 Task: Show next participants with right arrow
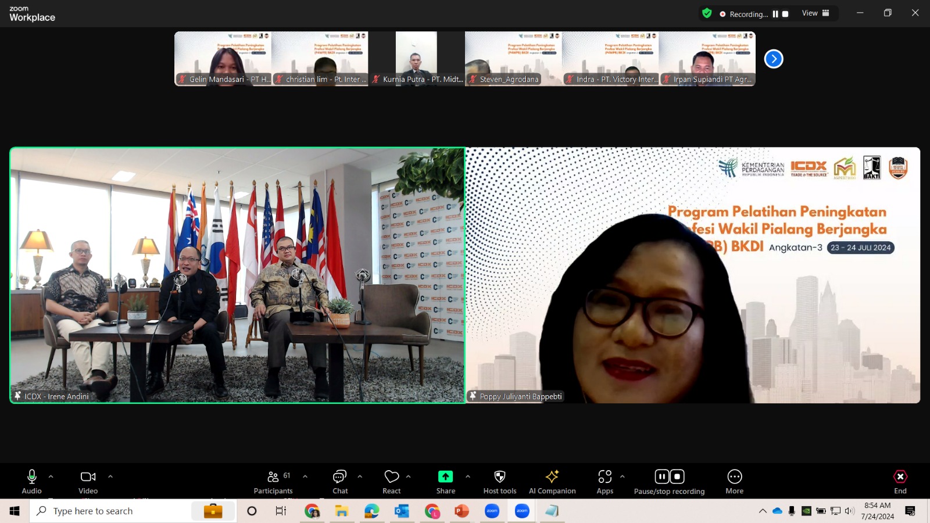[x=774, y=59]
